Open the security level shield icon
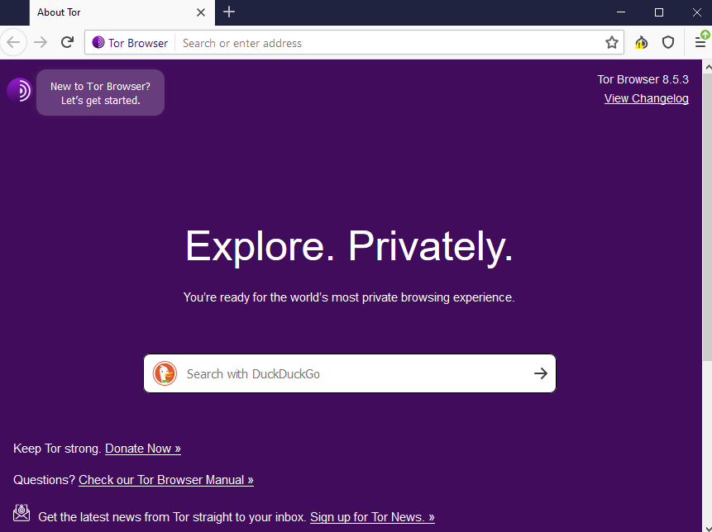The height and width of the screenshot is (532, 712). [x=668, y=43]
